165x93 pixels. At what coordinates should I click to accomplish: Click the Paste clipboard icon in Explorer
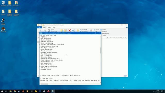point(48,30)
